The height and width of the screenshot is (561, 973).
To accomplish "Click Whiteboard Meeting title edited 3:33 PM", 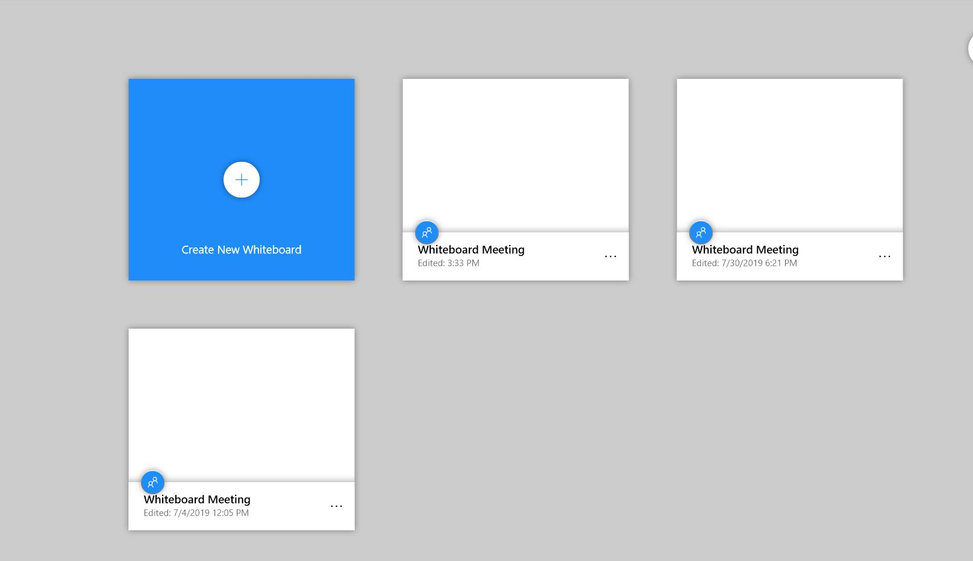I will pyautogui.click(x=471, y=249).
